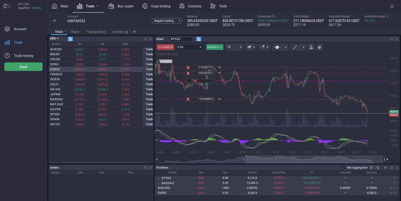Image resolution: width=401 pixels, height=201 pixels.
Task: Click the chart navigator left scroll arrow
Action: click(x=157, y=160)
